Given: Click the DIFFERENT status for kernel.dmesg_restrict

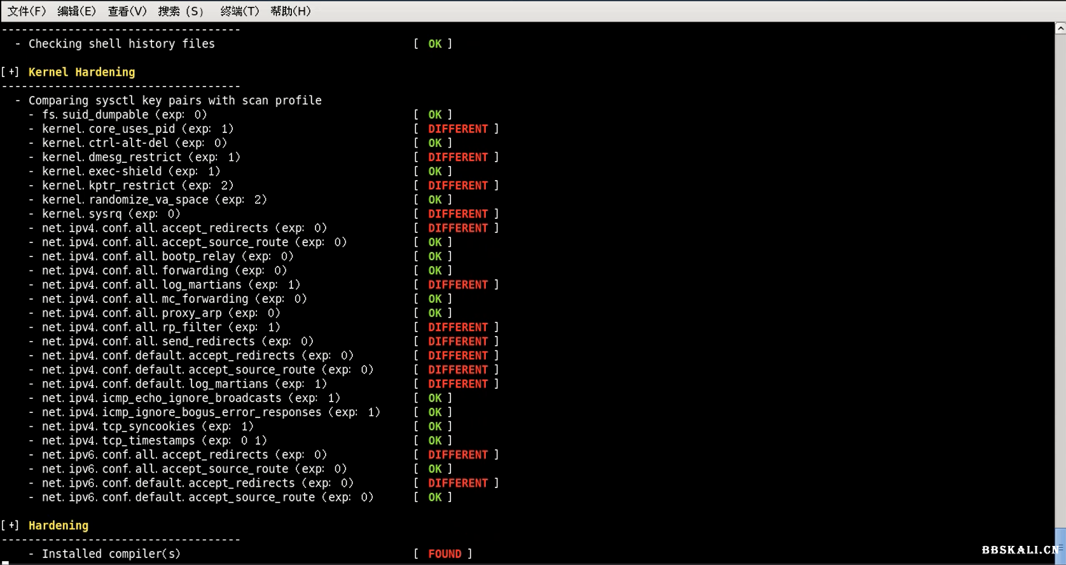Looking at the screenshot, I should click(457, 157).
